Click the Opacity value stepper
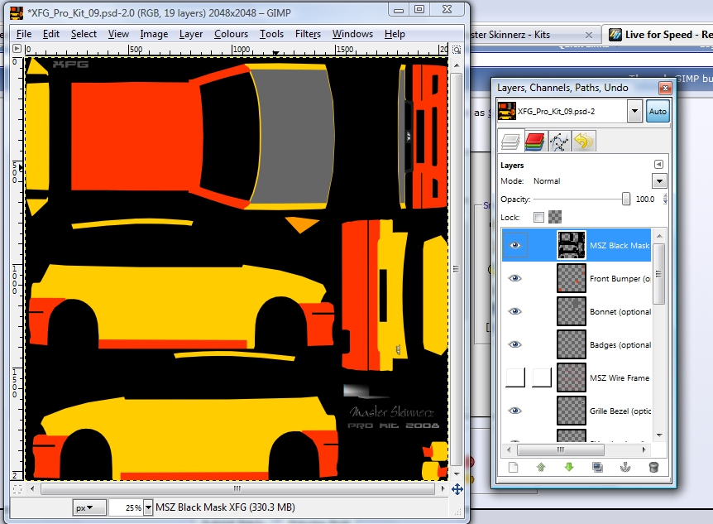713x524 pixels. [x=665, y=199]
